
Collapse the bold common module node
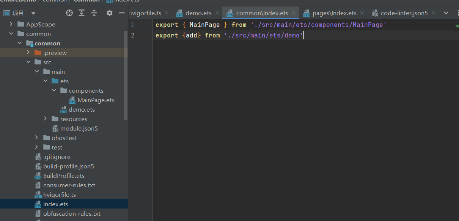(x=20, y=44)
